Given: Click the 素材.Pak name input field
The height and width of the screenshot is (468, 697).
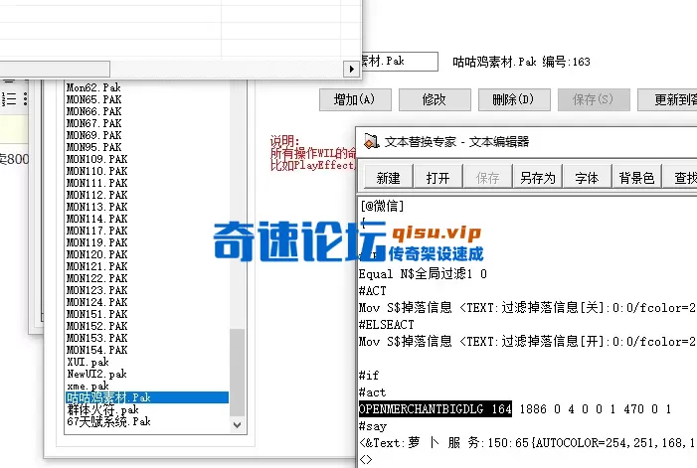Looking at the screenshot, I should click(x=400, y=62).
